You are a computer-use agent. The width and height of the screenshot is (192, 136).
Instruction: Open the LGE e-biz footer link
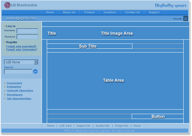(x=66, y=126)
